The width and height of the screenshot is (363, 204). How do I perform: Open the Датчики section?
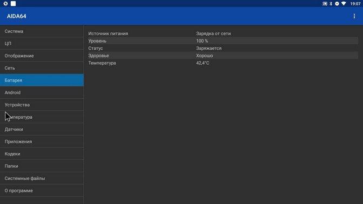coord(42,130)
